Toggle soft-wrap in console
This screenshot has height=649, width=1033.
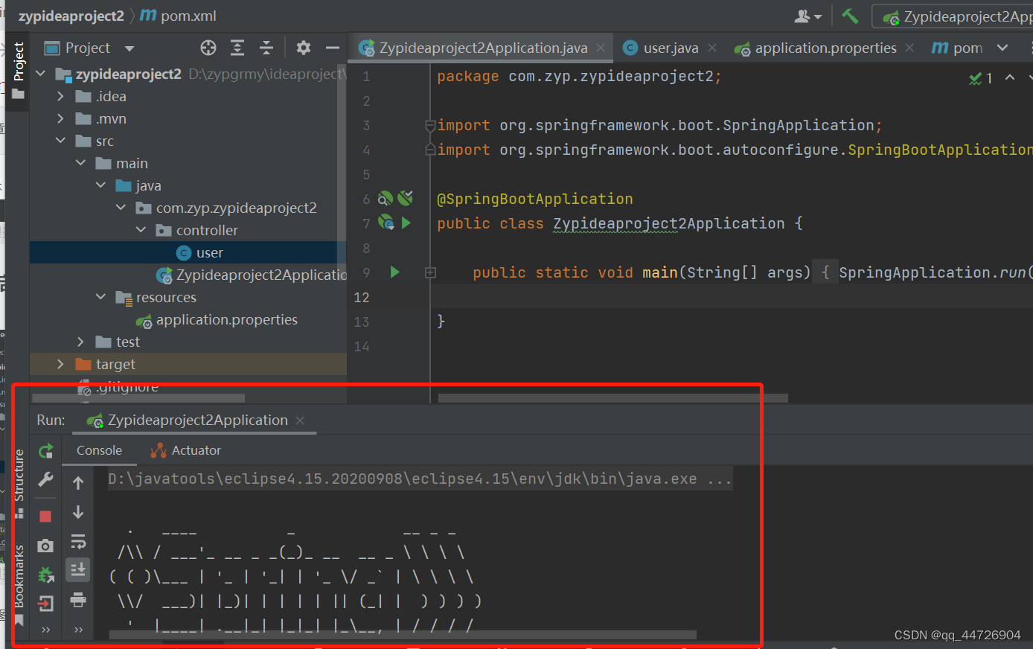coord(78,541)
